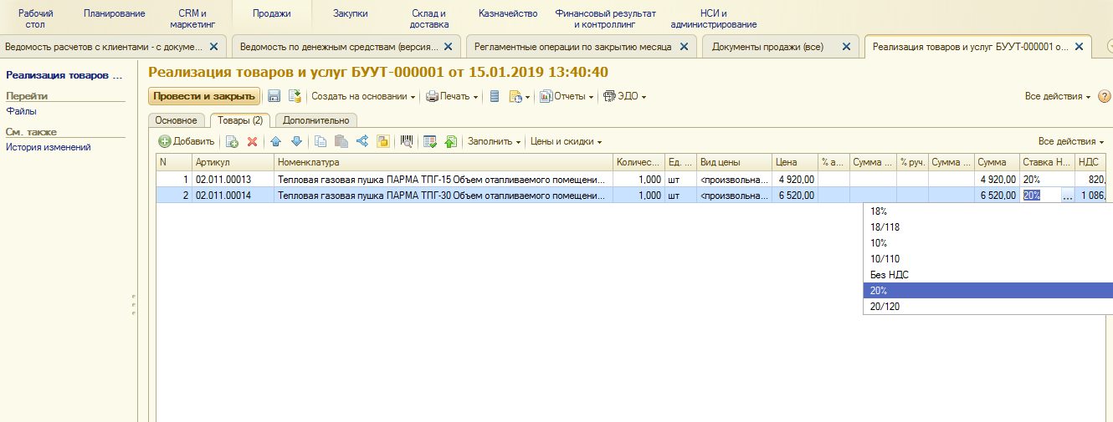
Task: Select the ПАРМА ТПГ-30 nomenclature cell
Action: click(444, 196)
